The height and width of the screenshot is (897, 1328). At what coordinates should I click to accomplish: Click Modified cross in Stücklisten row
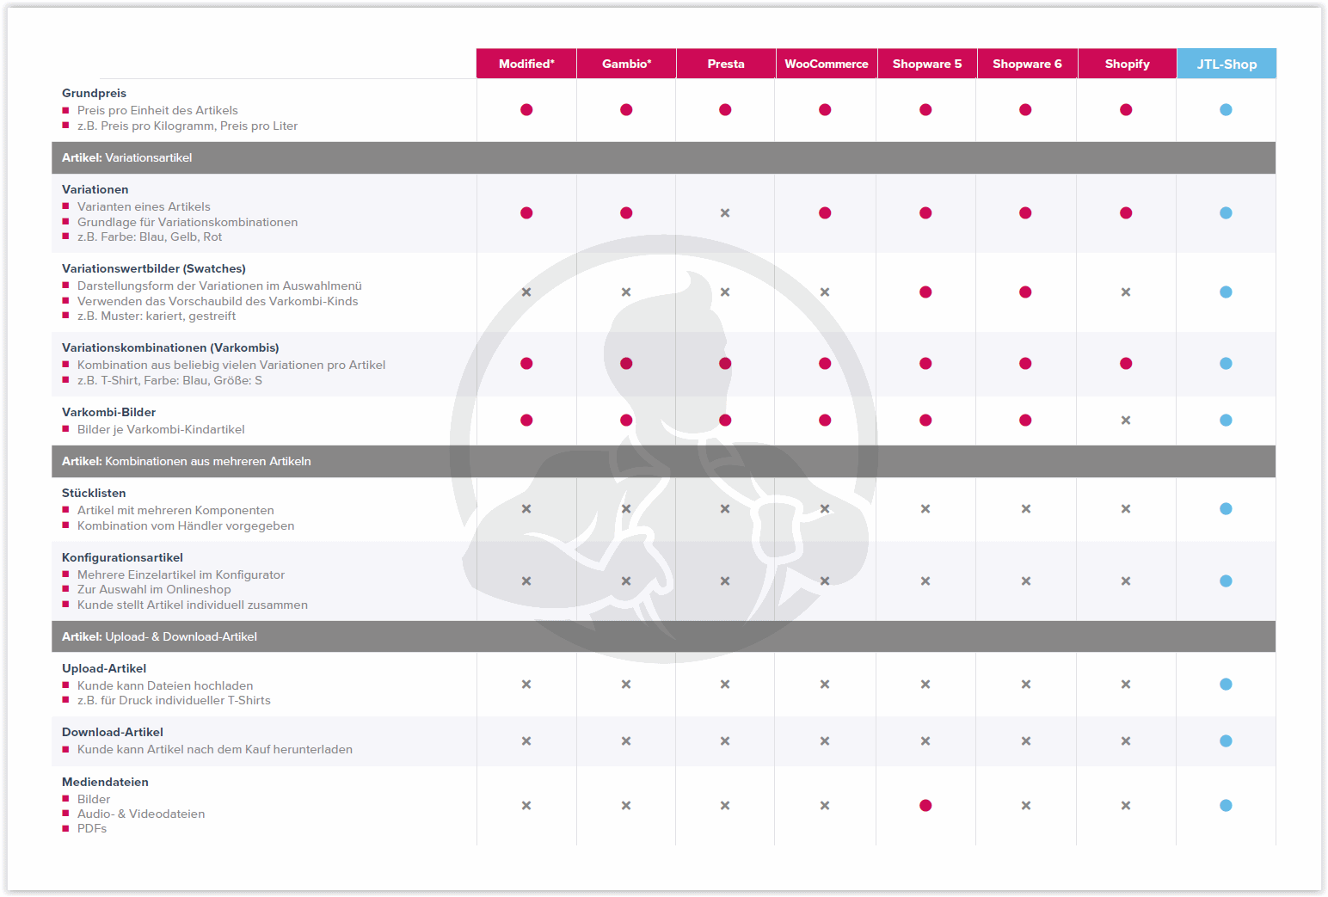coord(526,509)
